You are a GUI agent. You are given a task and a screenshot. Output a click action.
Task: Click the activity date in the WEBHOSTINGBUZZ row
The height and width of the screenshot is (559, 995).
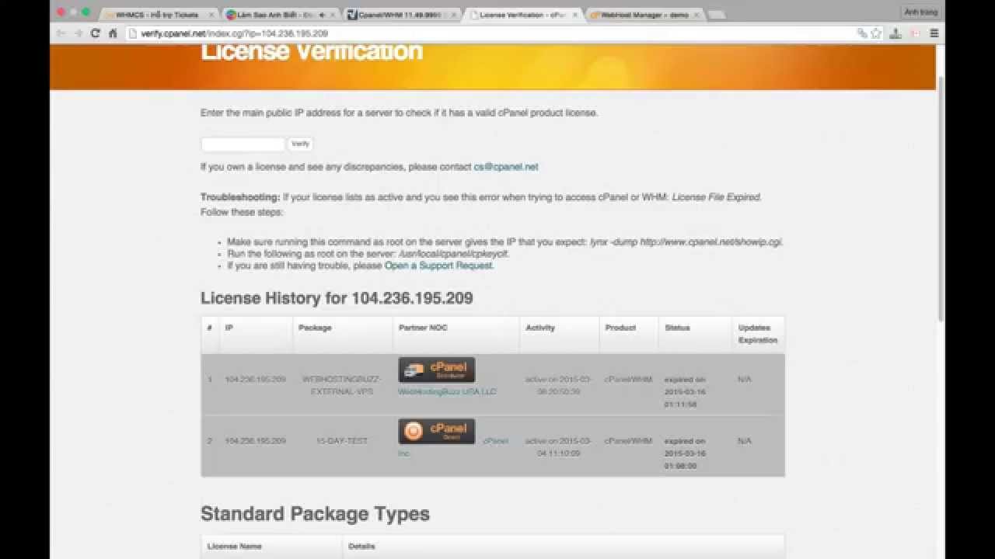click(x=558, y=385)
